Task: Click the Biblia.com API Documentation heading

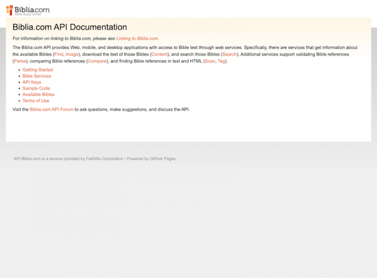Action: tap(70, 27)
